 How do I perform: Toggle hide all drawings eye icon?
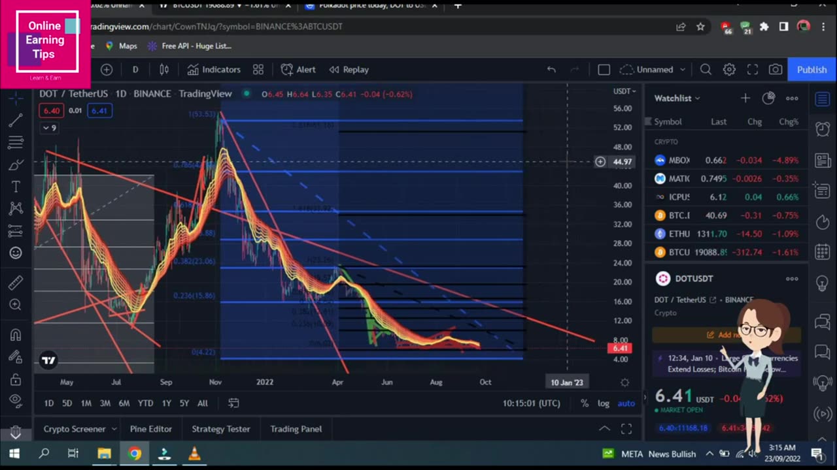[x=16, y=401]
